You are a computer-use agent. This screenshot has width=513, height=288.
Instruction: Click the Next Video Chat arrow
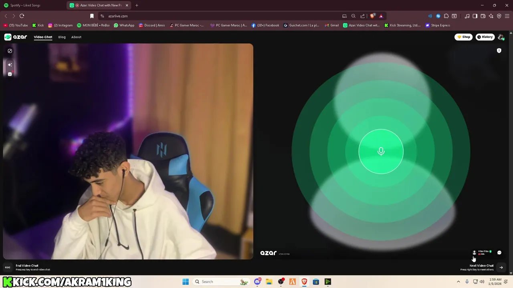click(501, 267)
